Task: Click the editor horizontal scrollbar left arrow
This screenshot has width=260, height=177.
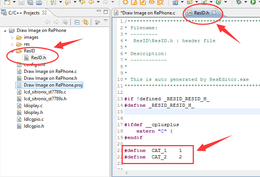Action: (x=127, y=173)
